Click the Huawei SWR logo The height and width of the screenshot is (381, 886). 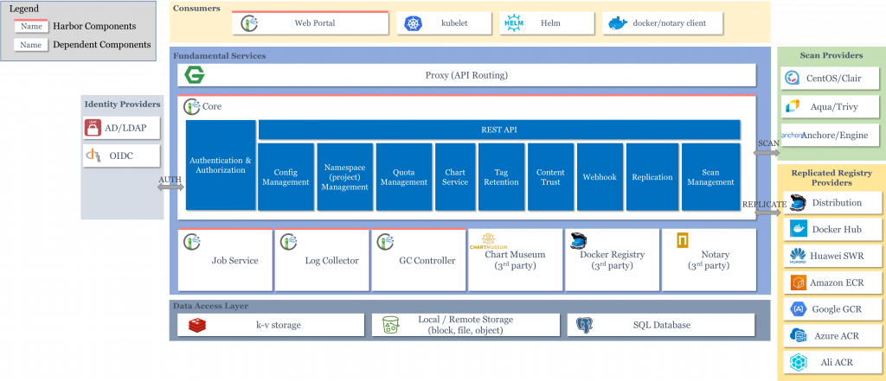pos(798,257)
